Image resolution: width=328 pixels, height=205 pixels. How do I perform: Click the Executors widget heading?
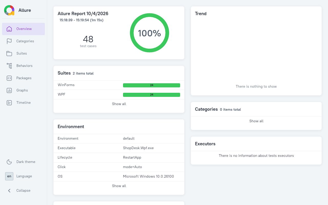coord(205,144)
